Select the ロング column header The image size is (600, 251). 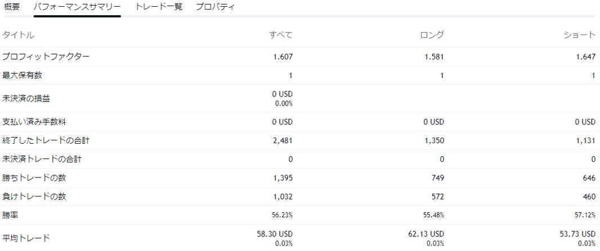coord(432,35)
